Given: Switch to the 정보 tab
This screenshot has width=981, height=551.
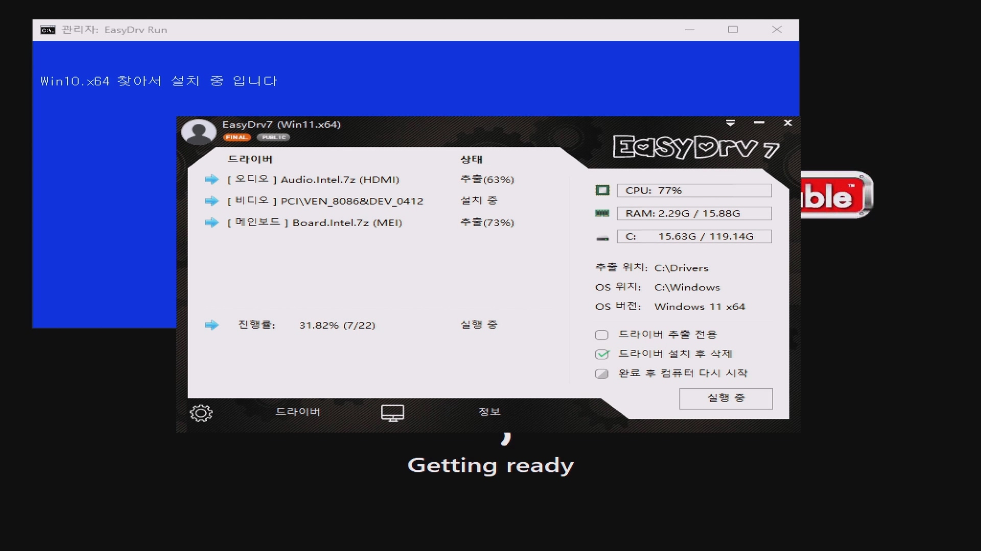Looking at the screenshot, I should pyautogui.click(x=489, y=412).
